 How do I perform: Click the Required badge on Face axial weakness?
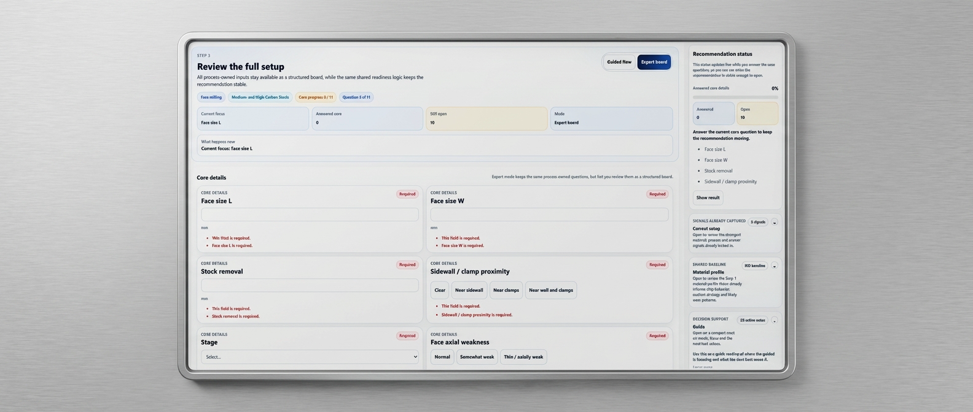click(x=657, y=336)
